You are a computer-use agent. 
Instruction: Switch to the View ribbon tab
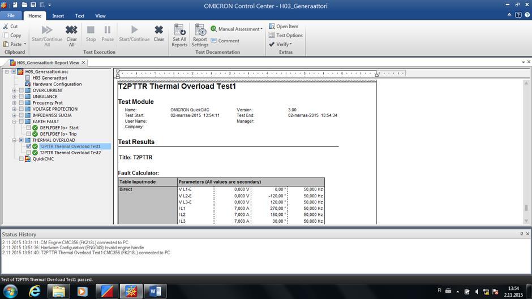tap(100, 16)
